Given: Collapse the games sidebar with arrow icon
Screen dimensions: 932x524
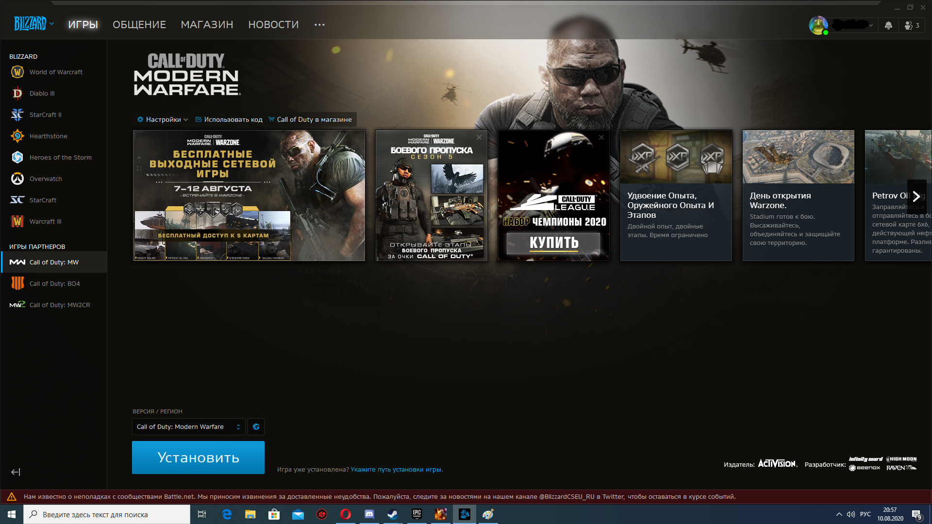Looking at the screenshot, I should tap(16, 472).
